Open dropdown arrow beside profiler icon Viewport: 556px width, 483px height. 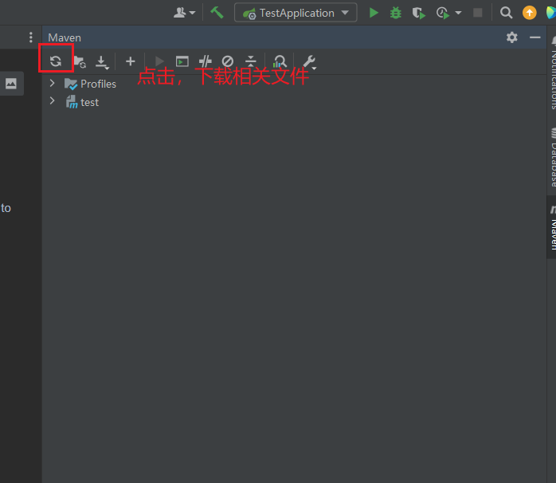click(458, 13)
